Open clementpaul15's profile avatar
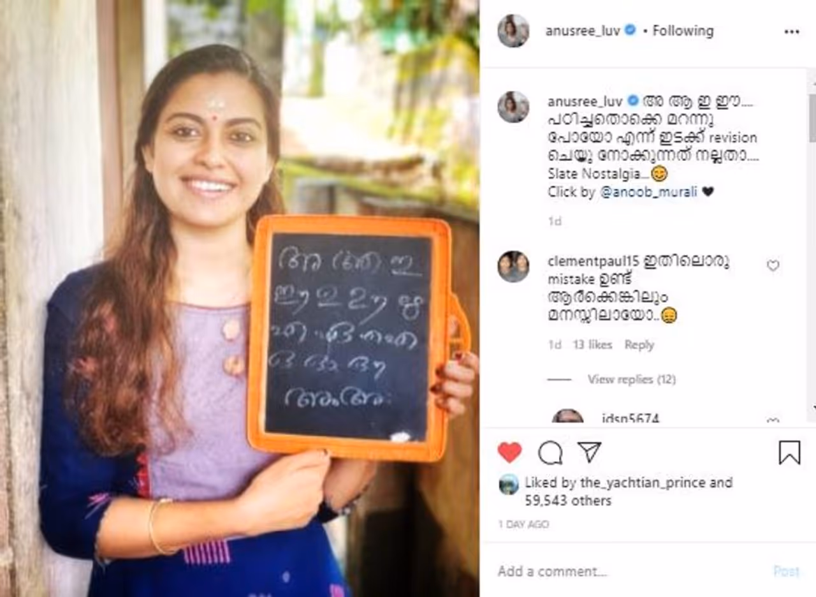This screenshot has width=816, height=597. (513, 266)
